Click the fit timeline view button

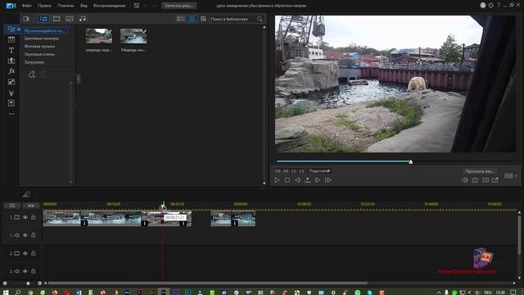31,206
